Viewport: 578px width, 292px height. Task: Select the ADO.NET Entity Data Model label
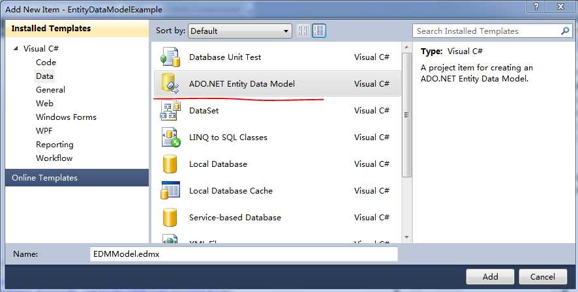(x=242, y=84)
